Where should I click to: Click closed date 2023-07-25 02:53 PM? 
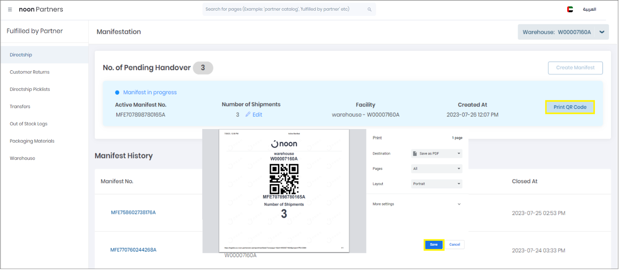tap(539, 213)
